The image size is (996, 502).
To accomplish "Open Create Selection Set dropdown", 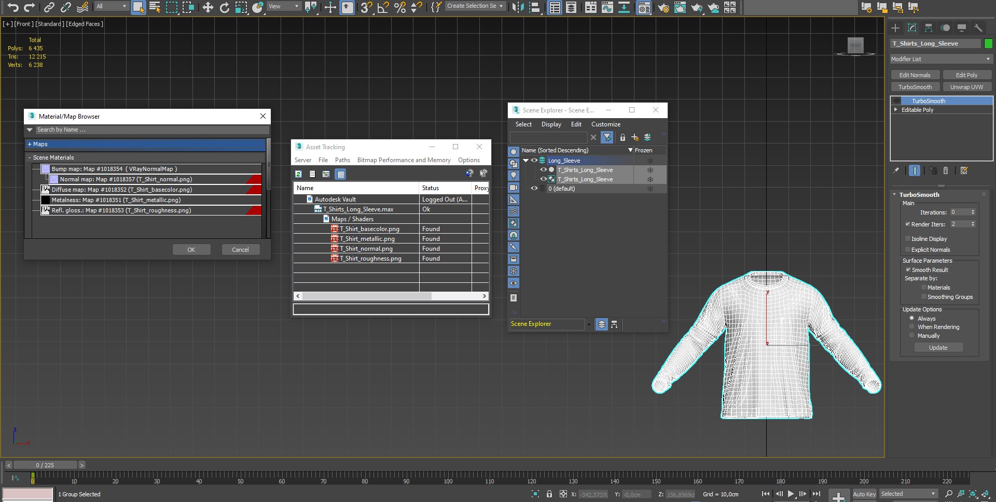I will pos(475,6).
